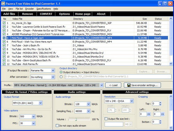Toggle checkbox for Chopin Polonaise file
The image size is (174, 131).
(4, 30)
